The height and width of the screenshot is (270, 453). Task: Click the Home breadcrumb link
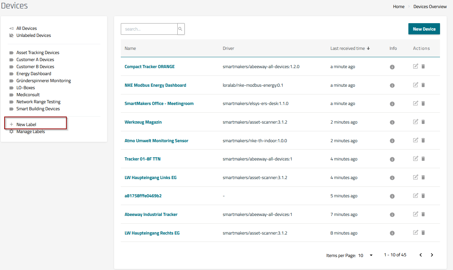point(399,7)
